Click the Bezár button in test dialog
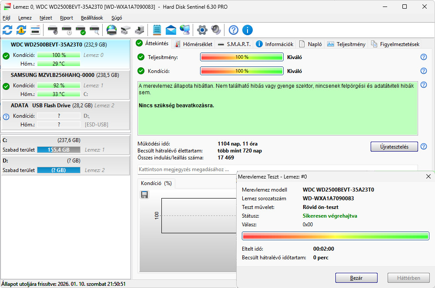 pyautogui.click(x=356, y=278)
